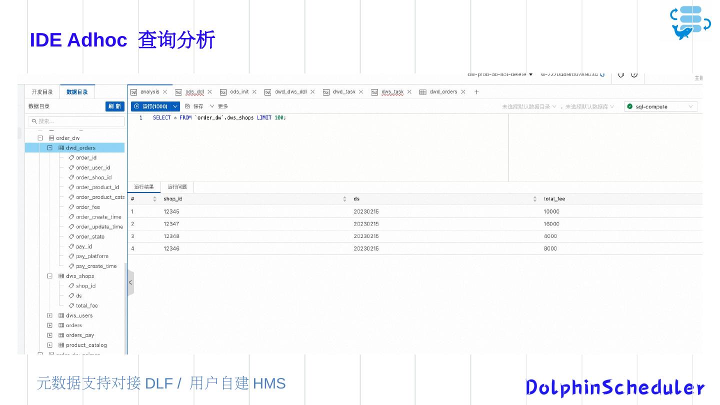
Task: Collapse the left sidebar panel handle
Action: pyautogui.click(x=130, y=282)
